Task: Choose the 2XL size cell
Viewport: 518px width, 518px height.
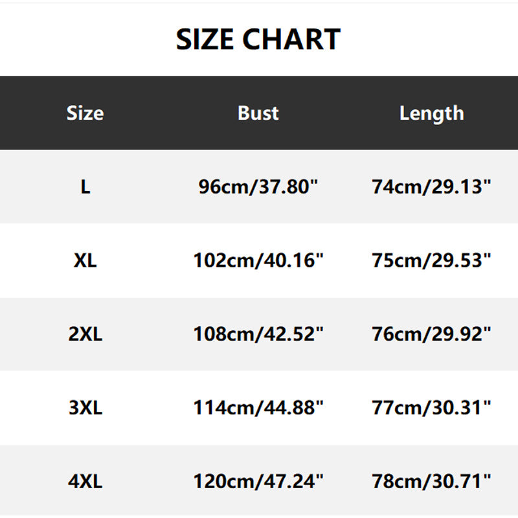Action: click(85, 335)
